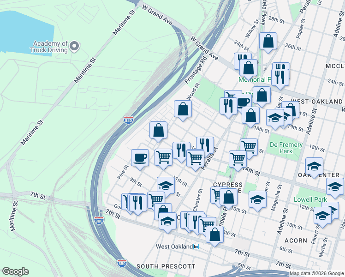Viewport: 345px width, 277px height.
Task: Click the Map data ©2026 Google text
Action: pyautogui.click(x=316, y=274)
